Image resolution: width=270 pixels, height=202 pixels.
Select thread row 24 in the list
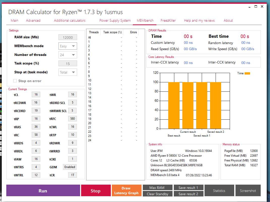point(113,140)
